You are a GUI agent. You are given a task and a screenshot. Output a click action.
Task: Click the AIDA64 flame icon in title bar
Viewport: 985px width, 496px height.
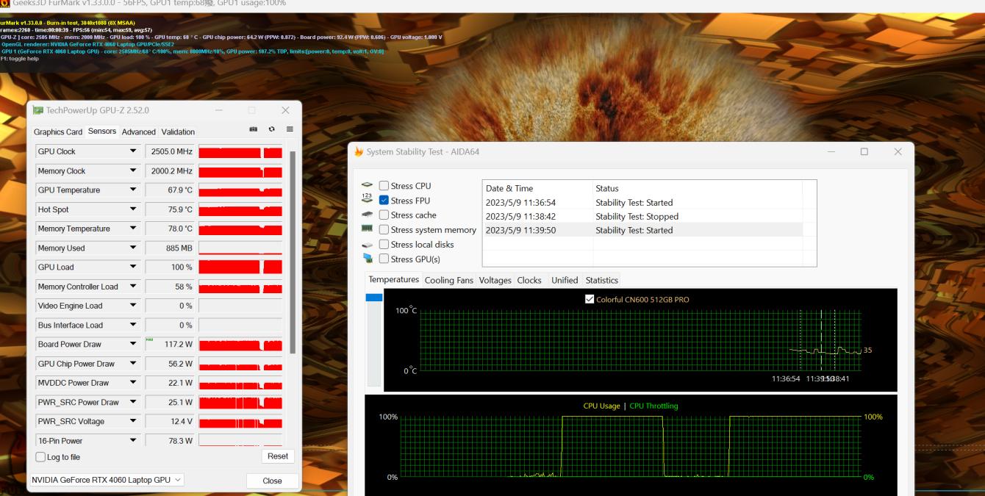click(359, 151)
